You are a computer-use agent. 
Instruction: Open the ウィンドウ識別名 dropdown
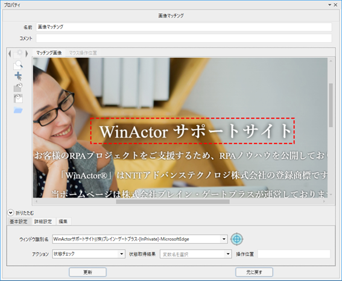[224, 239]
